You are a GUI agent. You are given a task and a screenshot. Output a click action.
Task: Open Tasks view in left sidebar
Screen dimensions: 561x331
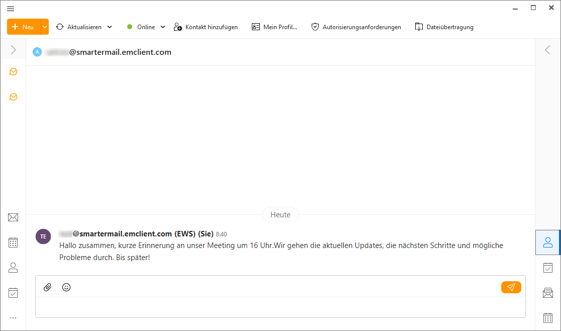13,293
